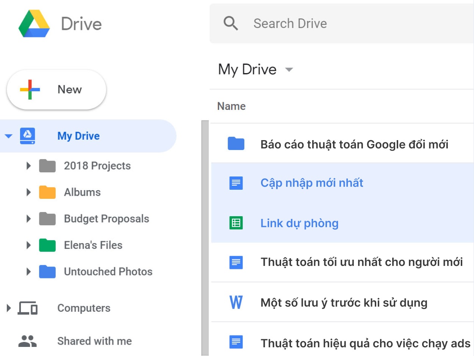Click the Docs icon beside Thuật toán tối ưu
Screen dimensions: 474x356
point(236,262)
